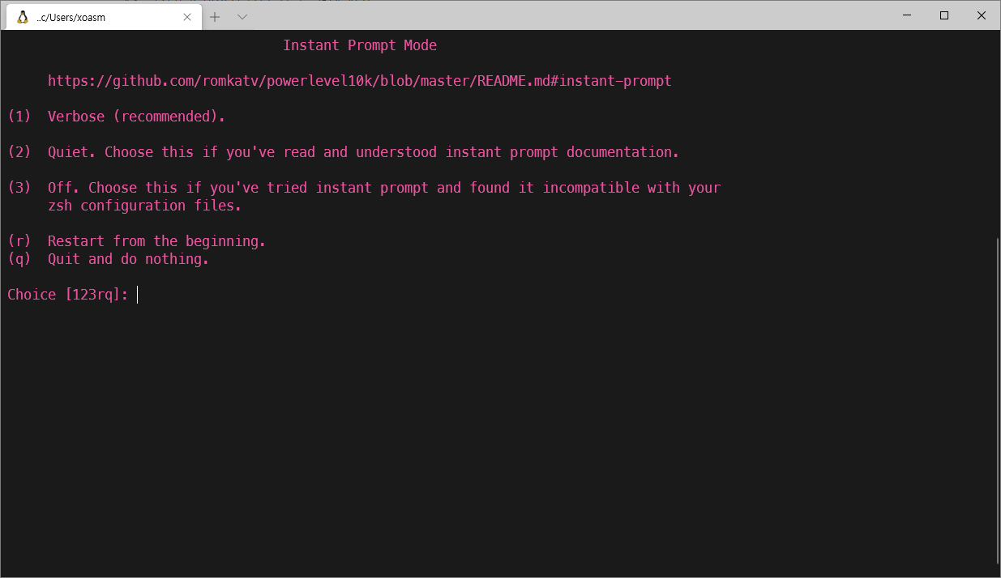Close the terminal window

(x=982, y=15)
